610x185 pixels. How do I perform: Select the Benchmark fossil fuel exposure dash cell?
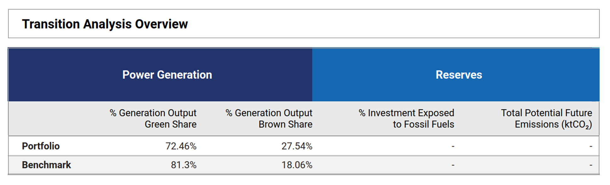click(453, 165)
